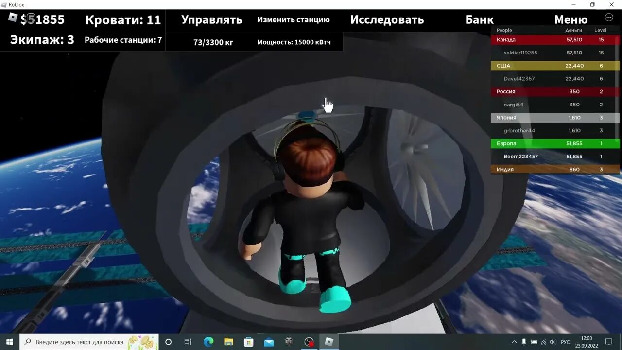Screen dimensions: 622x350
Task: Click the Мощность: 15000 кВтч readout
Action: click(294, 42)
